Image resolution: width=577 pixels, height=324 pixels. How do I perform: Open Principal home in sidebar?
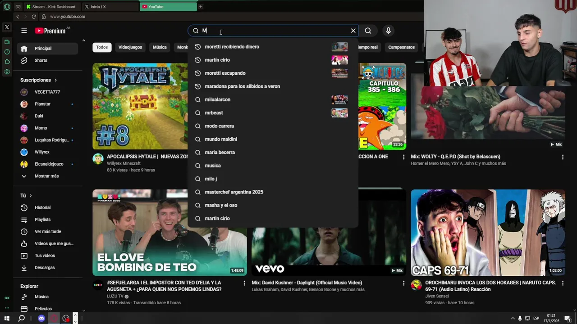(x=47, y=48)
